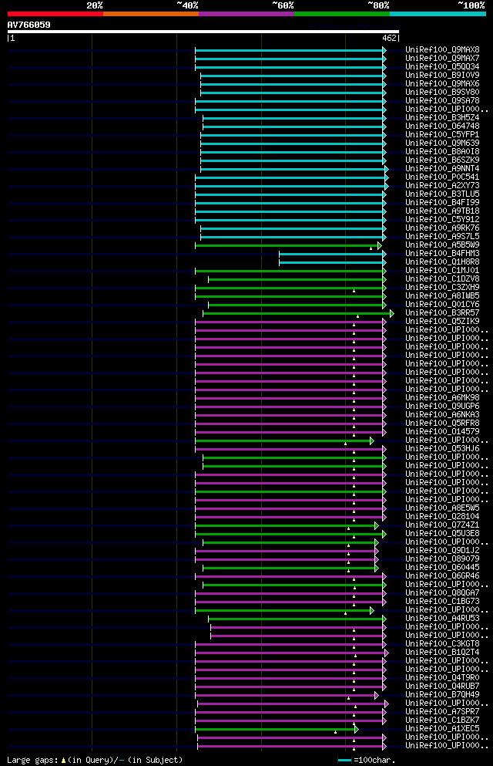Select the UniRef100_A2XY73 label
Image resolution: width=493 pixels, height=766 pixels.
click(442, 186)
